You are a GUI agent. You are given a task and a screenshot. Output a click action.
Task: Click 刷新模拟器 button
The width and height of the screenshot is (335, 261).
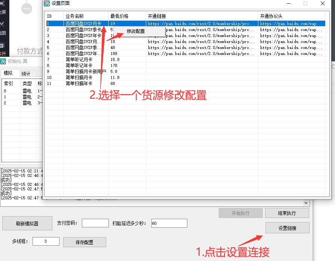(27, 223)
